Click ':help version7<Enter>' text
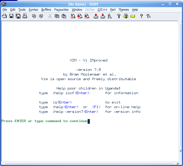This screenshot has height=166, width=183. [76, 112]
